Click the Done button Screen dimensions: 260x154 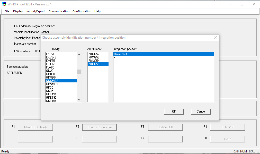coord(228,139)
